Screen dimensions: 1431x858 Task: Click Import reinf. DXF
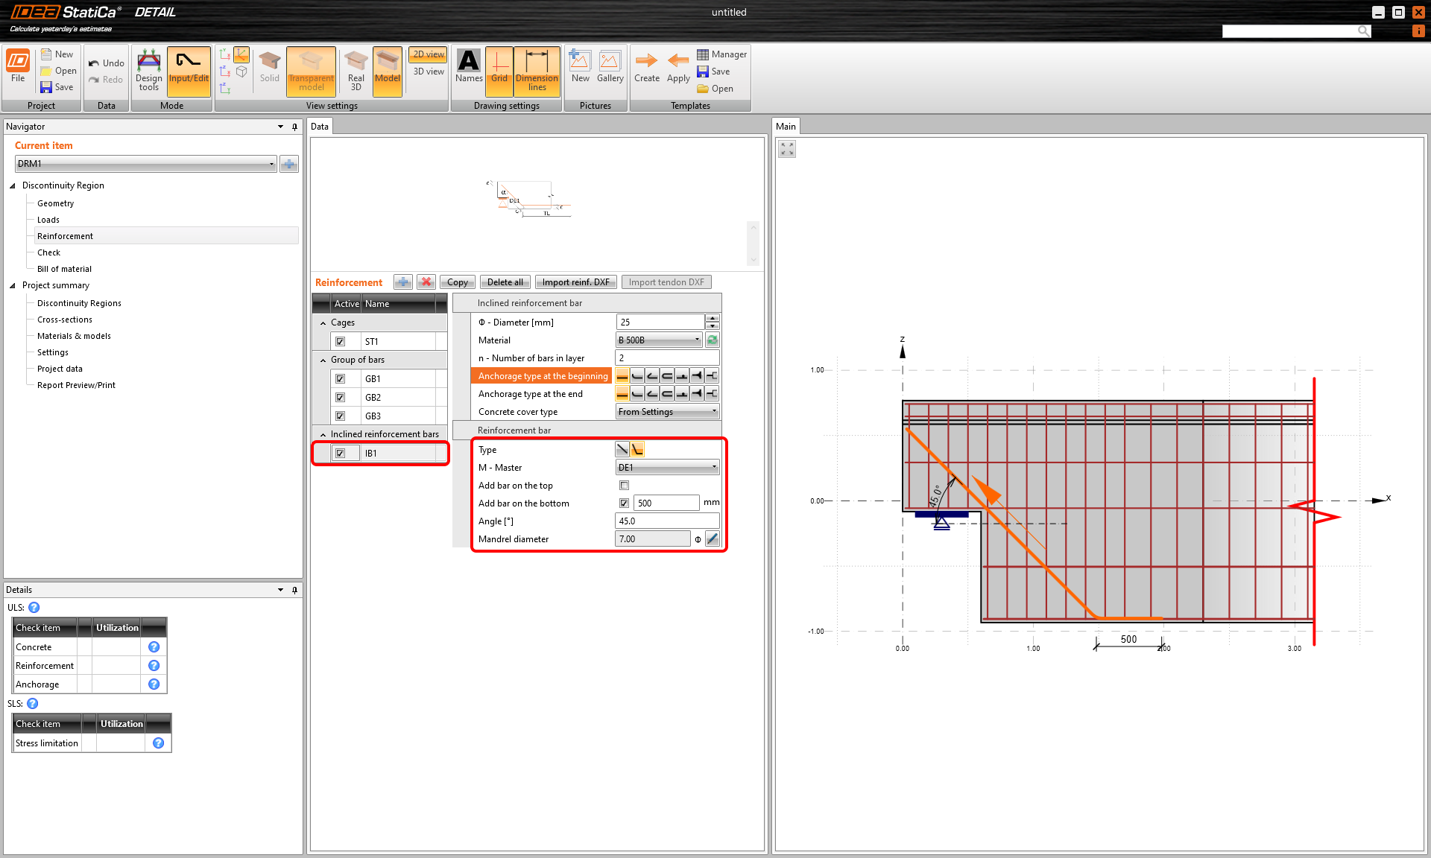click(575, 282)
